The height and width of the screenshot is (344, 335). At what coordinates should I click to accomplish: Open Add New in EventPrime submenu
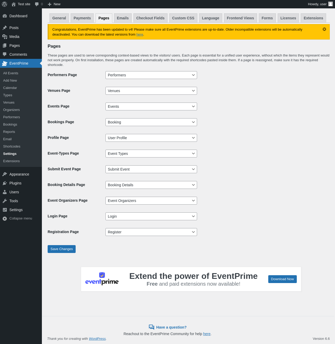point(21,81)
